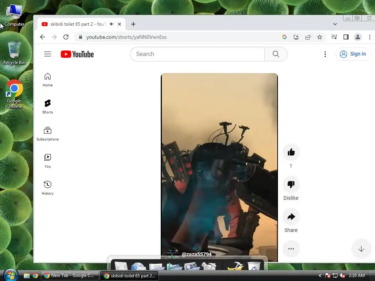
Task: Open the Short's more actions menu
Action: tap(291, 249)
